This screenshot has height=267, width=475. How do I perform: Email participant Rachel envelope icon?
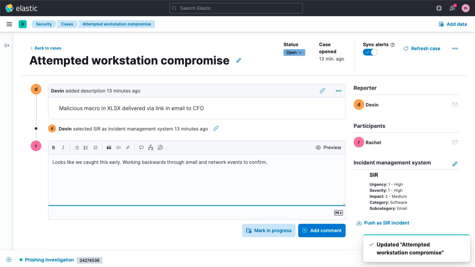455,142
